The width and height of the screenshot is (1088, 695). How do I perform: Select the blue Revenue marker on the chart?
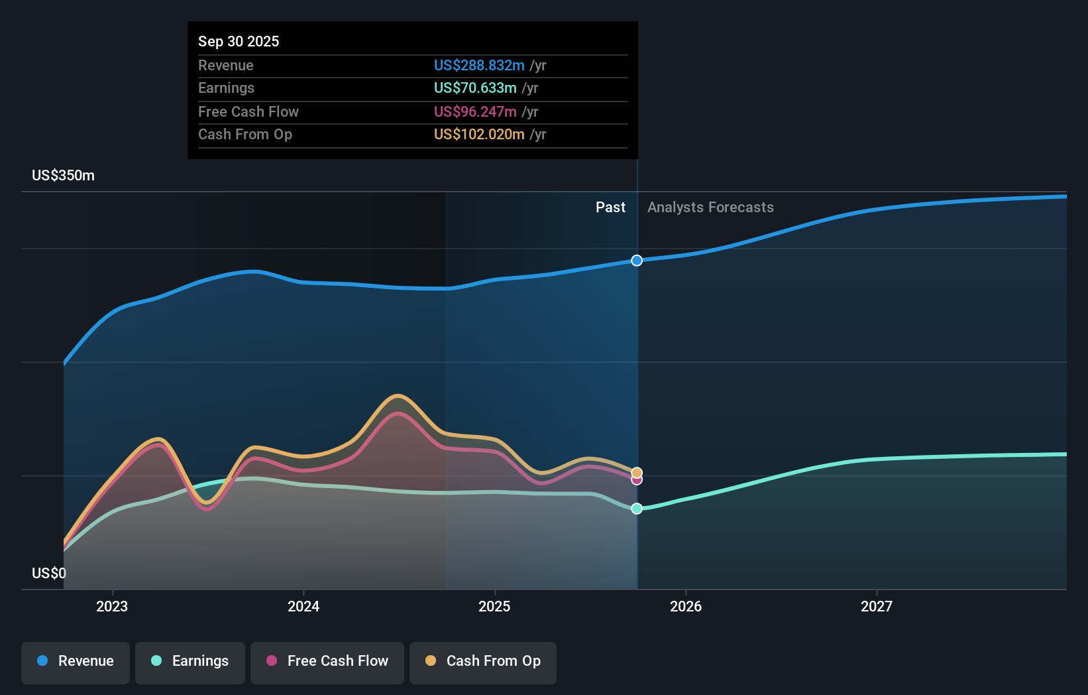point(637,261)
